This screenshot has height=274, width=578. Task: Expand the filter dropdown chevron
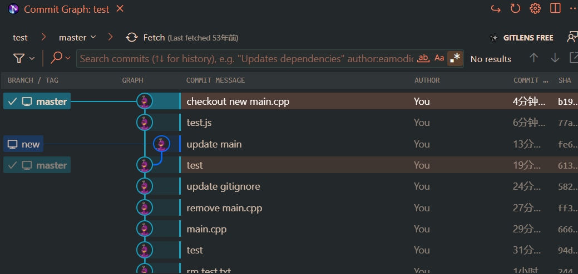tap(32, 58)
